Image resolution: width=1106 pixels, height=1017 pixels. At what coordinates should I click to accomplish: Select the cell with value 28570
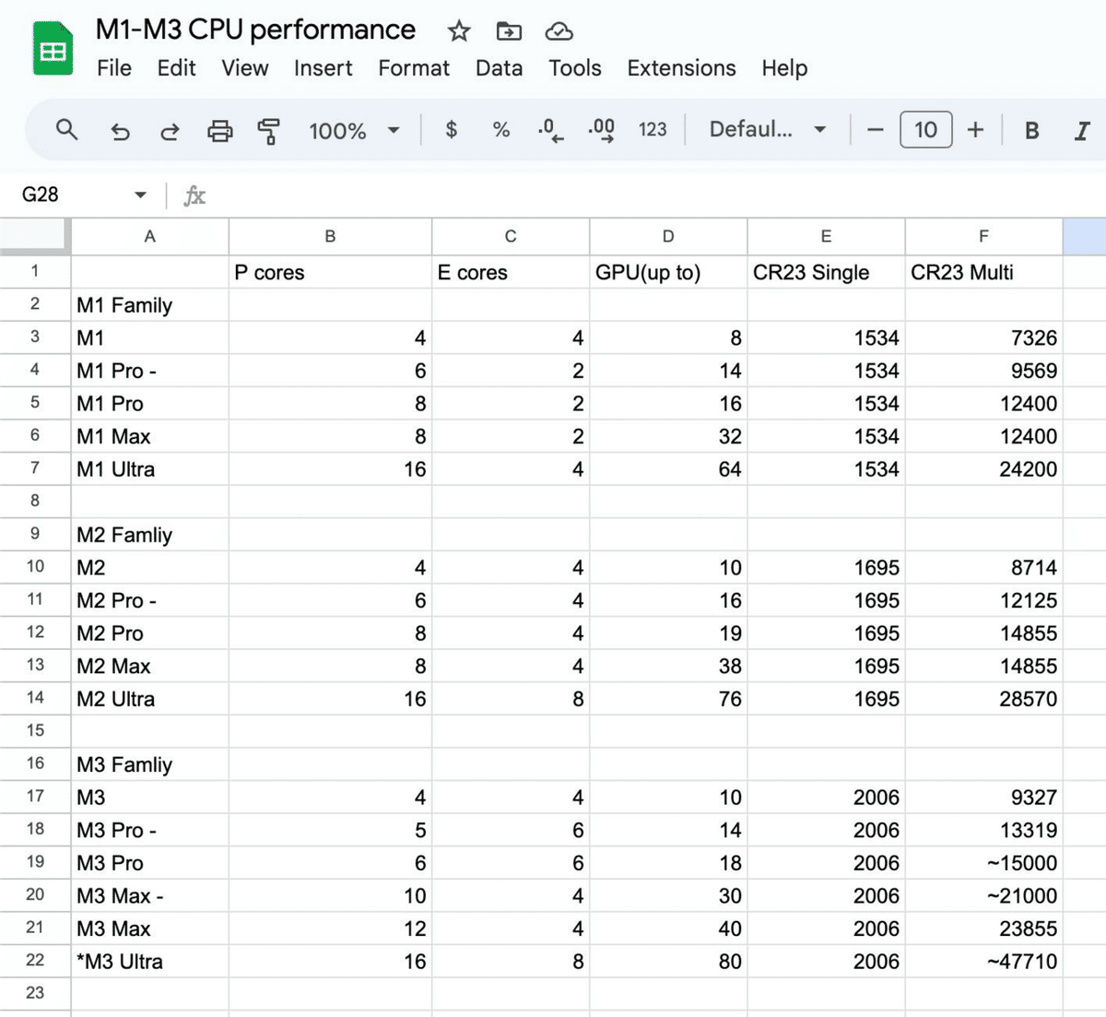pos(983,699)
